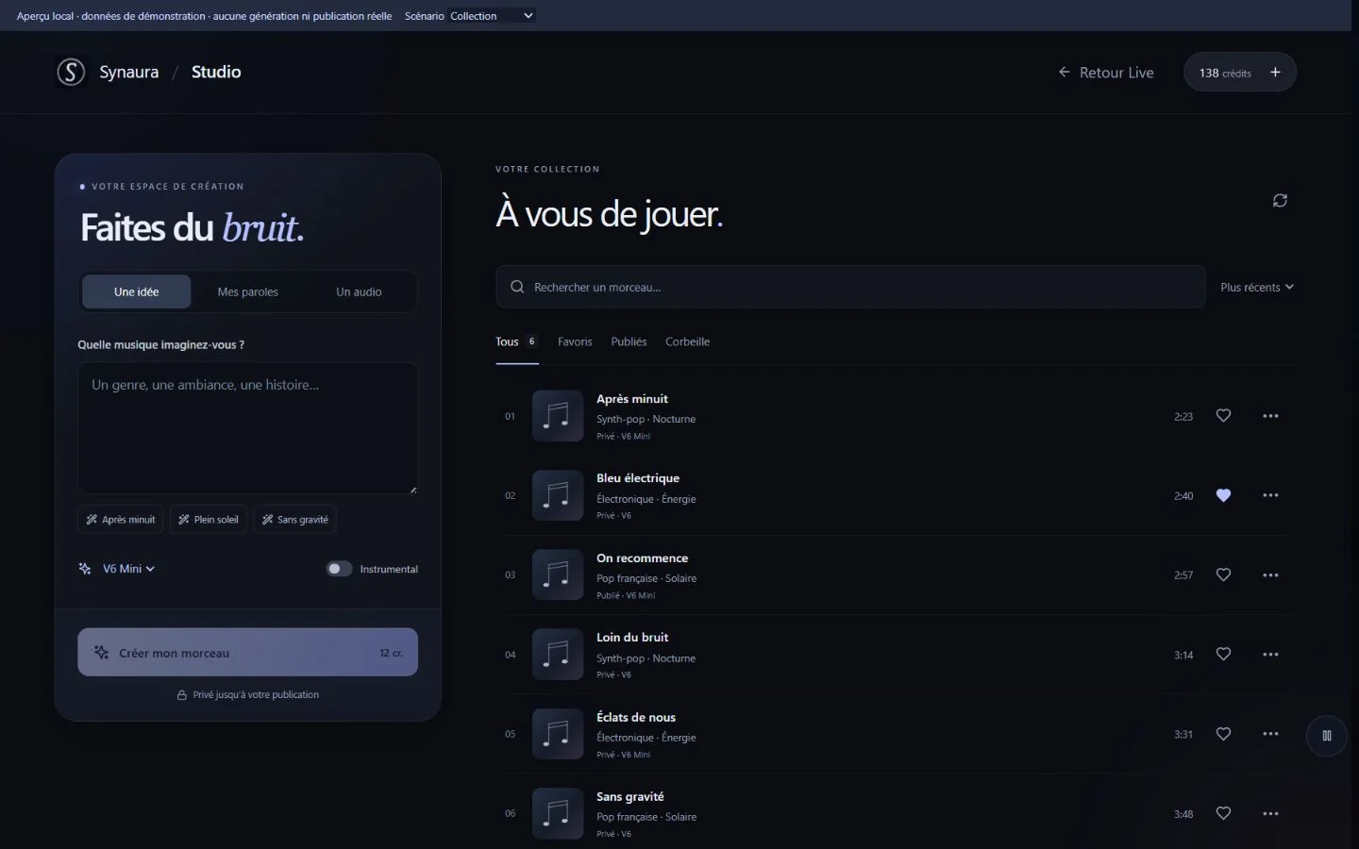This screenshot has height=849, width=1359.
Task: Favorite the On recommence track
Action: pos(1223,575)
